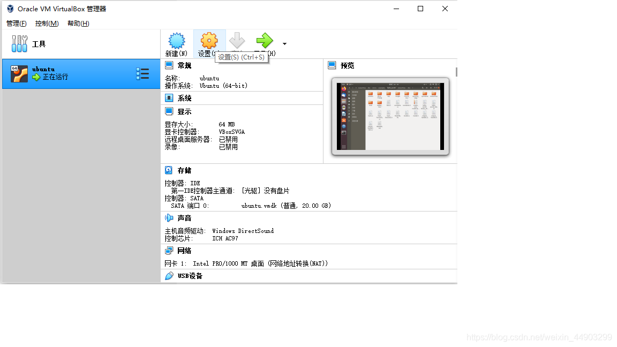Click the green Show arrow icon
The image size is (617, 347).
click(265, 40)
